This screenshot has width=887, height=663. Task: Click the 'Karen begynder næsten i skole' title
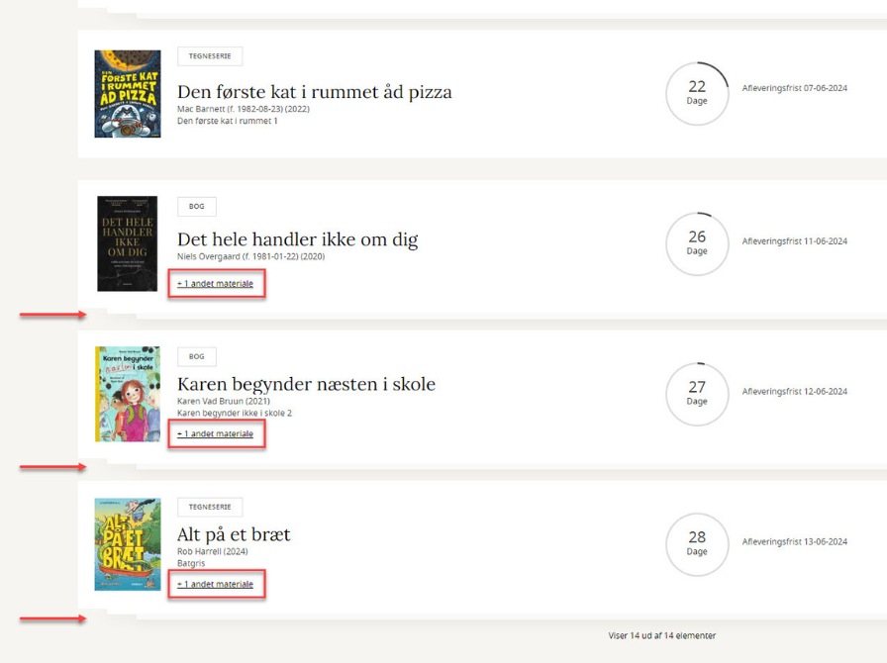pos(306,384)
